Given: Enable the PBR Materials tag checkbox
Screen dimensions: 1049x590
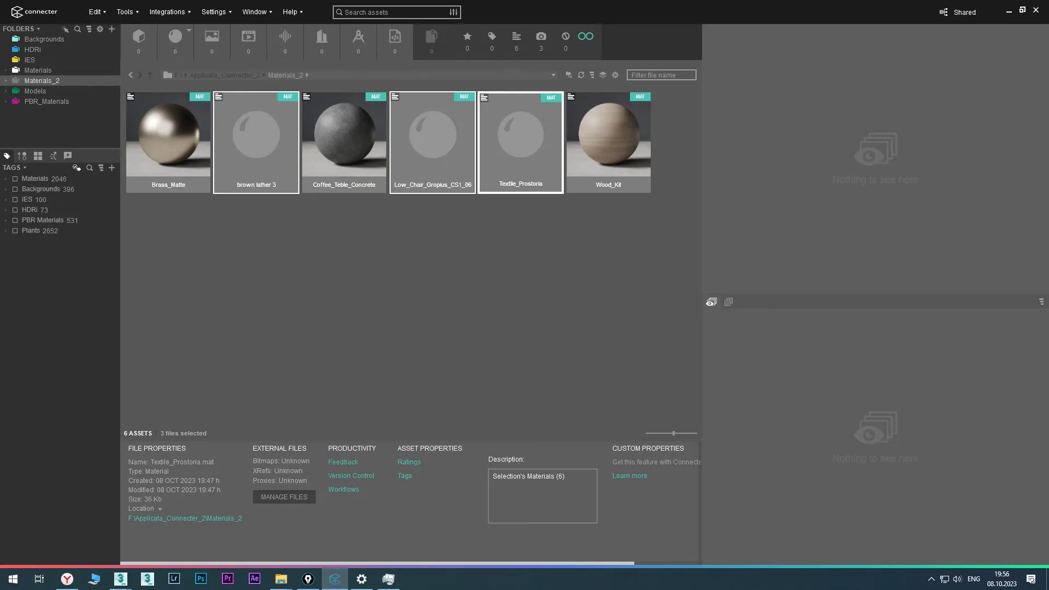Looking at the screenshot, I should pos(15,221).
